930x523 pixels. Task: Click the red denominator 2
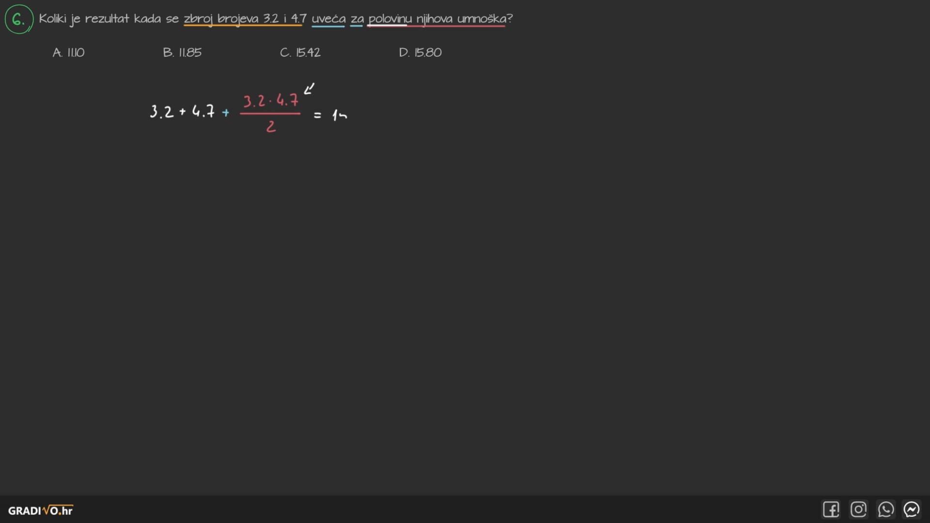point(271,126)
